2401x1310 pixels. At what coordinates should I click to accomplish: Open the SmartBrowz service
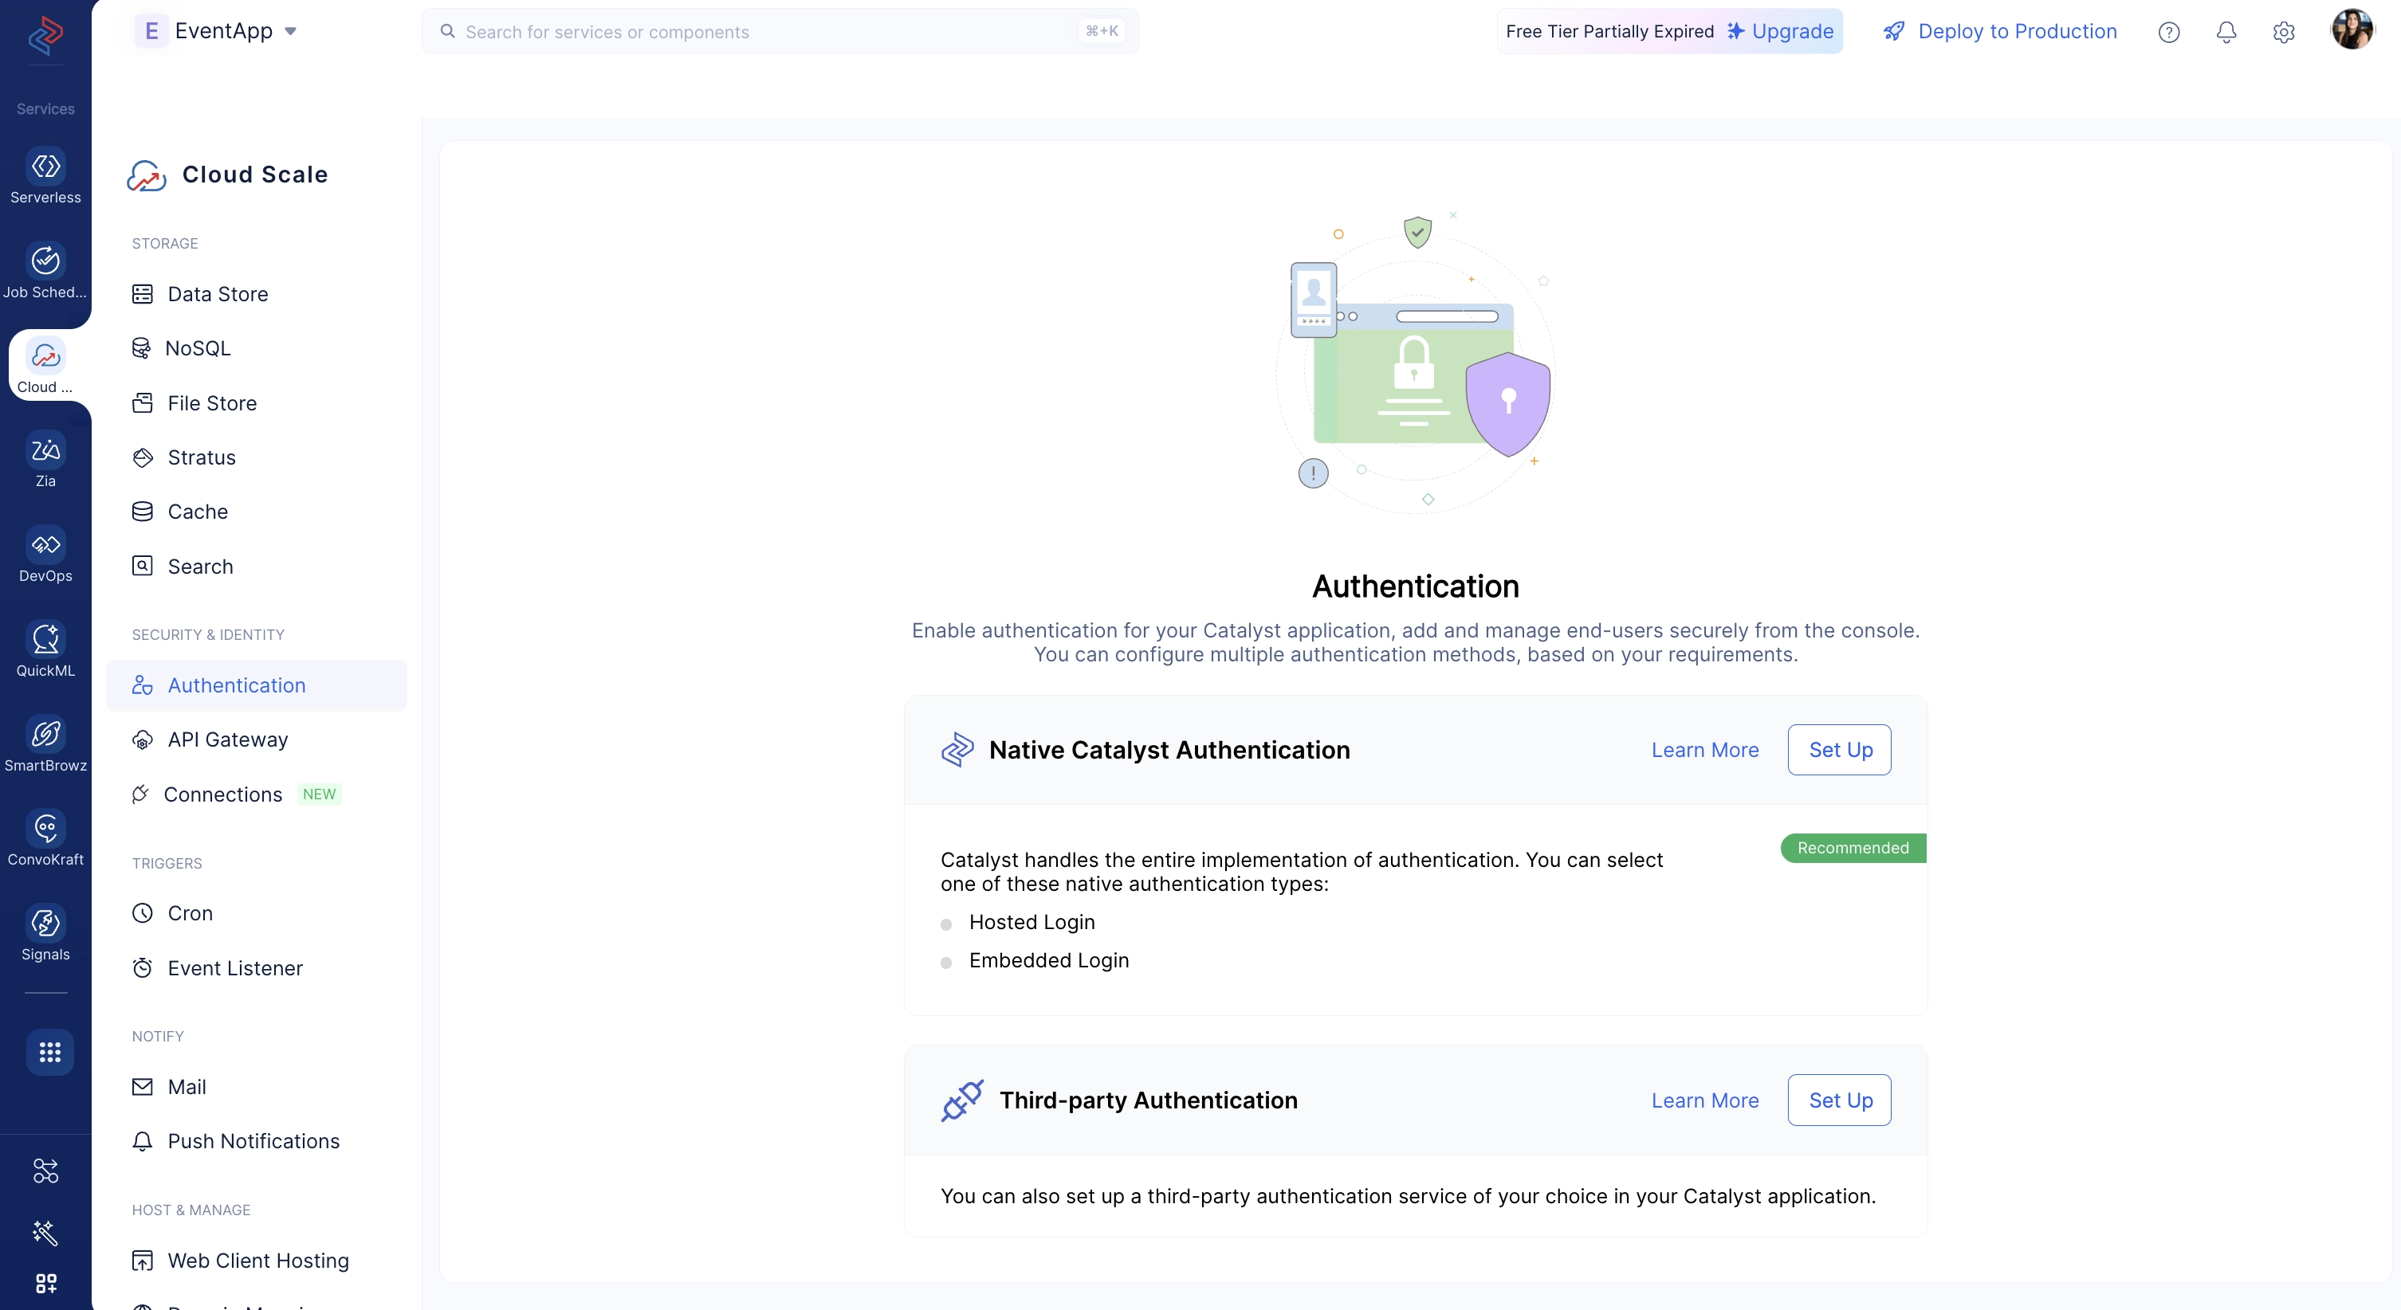pos(45,744)
